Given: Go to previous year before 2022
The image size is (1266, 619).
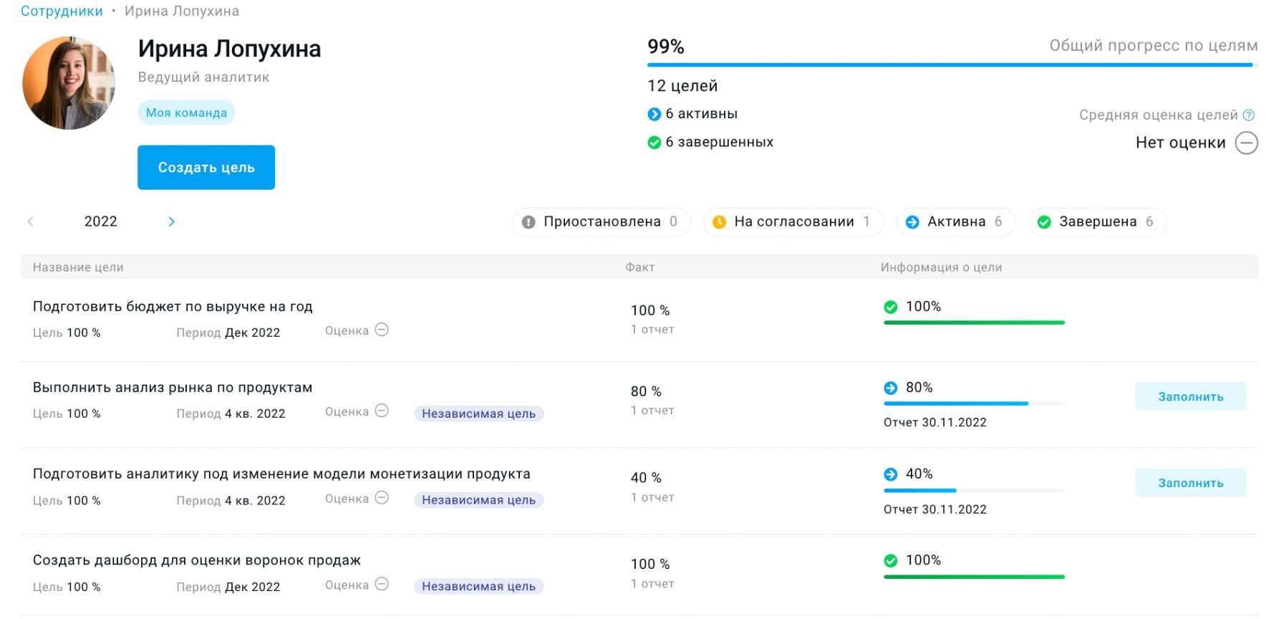Looking at the screenshot, I should click(x=30, y=222).
